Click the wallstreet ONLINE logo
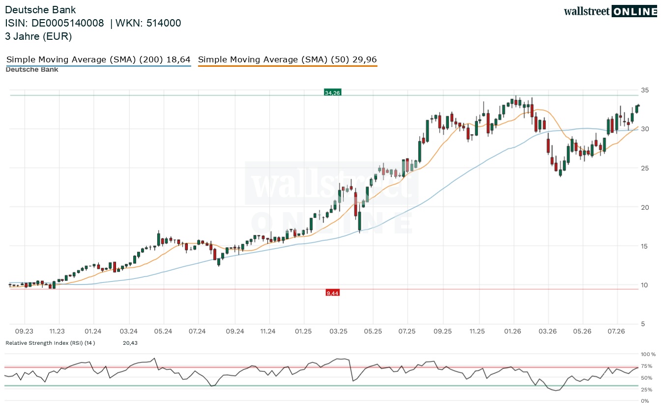Viewport: 663px width, 414px height. pyautogui.click(x=610, y=11)
